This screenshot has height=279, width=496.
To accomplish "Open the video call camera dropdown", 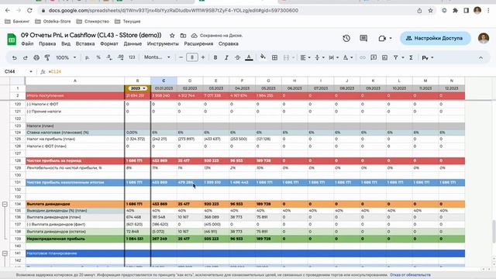I will coord(391,38).
